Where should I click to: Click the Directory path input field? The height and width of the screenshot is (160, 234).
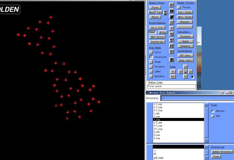[x=197, y=98]
